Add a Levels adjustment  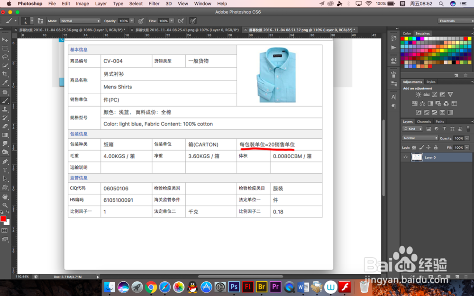tap(426, 95)
